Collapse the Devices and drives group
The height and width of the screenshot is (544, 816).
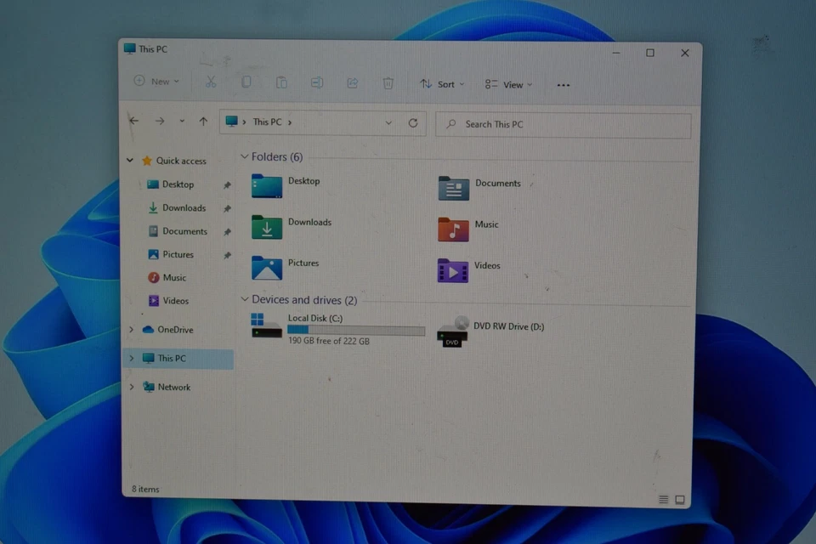245,299
